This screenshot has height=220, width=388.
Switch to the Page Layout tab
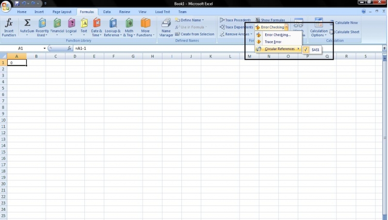(x=62, y=12)
